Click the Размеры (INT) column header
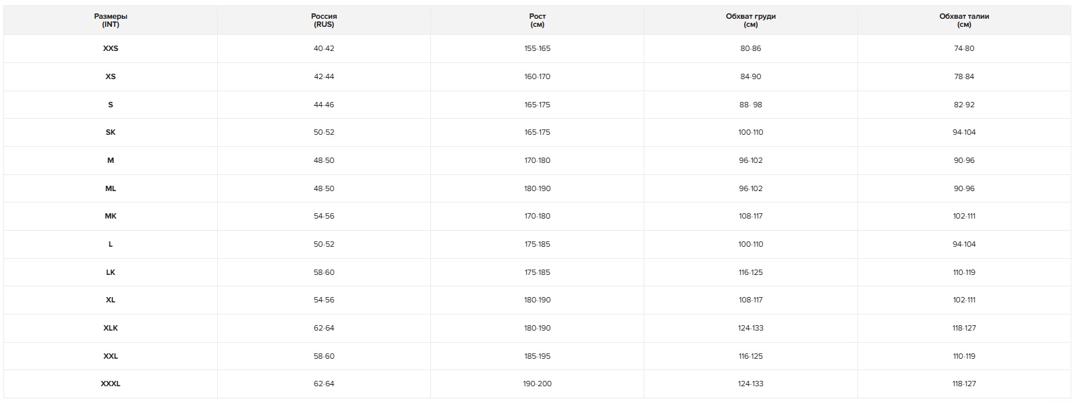1078x403 pixels. (x=111, y=20)
